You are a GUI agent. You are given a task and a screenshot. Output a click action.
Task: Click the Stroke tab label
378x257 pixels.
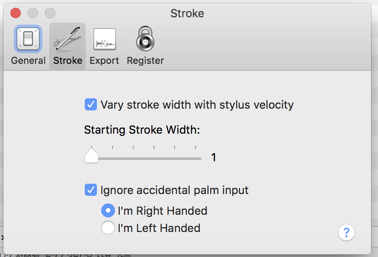[67, 61]
